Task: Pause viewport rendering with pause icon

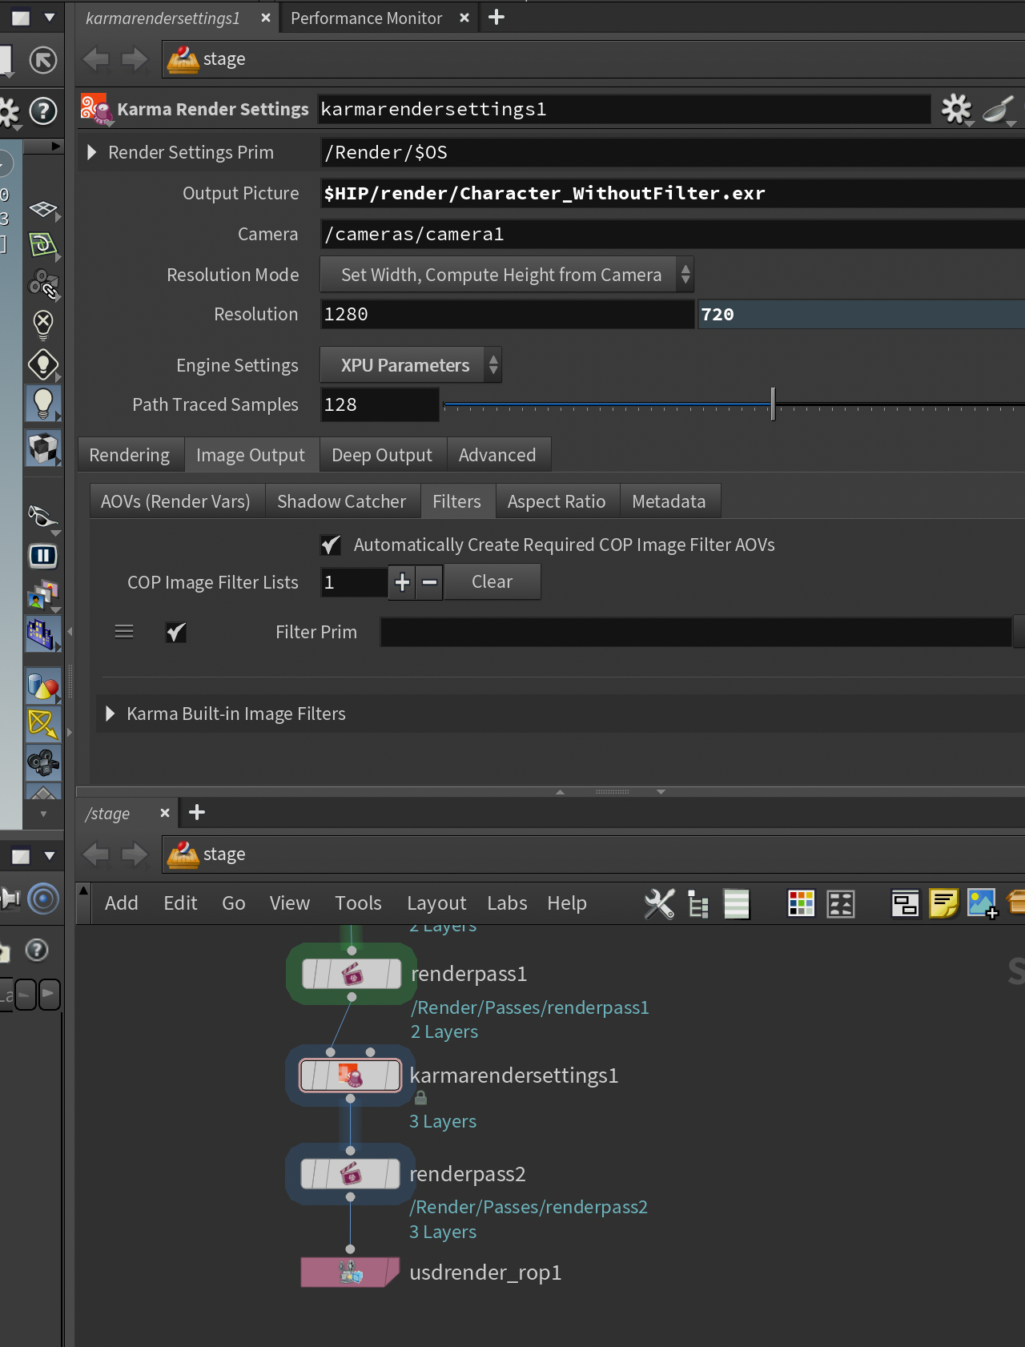Action: click(43, 556)
